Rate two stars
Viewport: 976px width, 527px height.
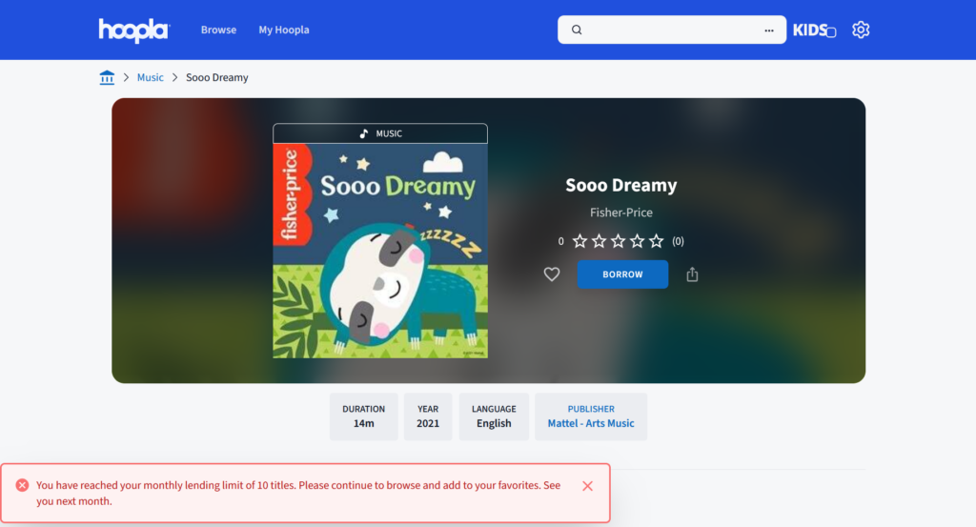(599, 241)
